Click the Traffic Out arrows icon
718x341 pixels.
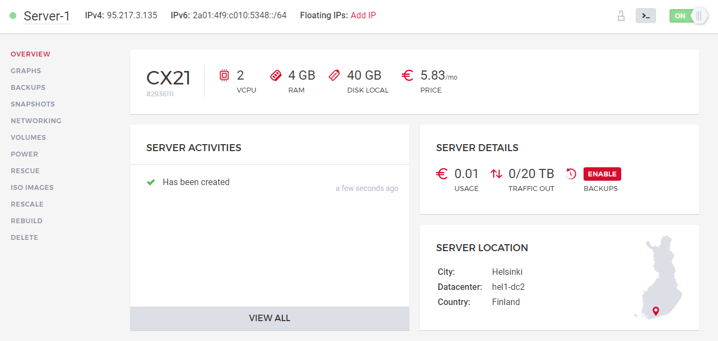(x=496, y=173)
